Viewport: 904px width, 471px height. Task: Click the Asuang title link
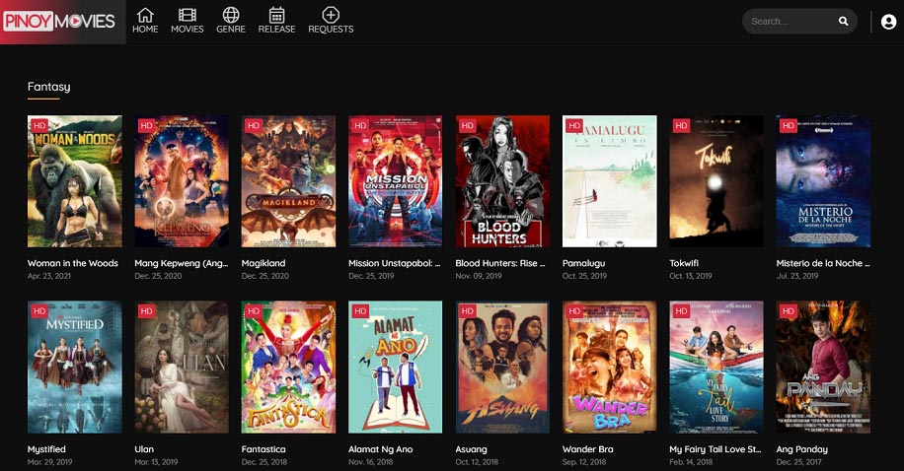pyautogui.click(x=471, y=449)
